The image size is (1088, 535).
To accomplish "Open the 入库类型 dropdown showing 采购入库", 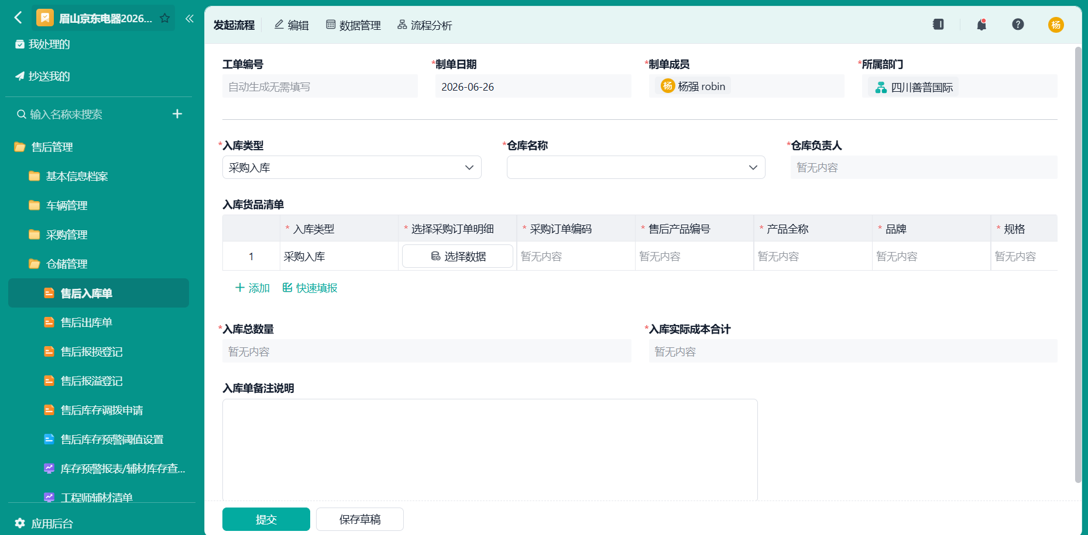I will click(x=352, y=167).
